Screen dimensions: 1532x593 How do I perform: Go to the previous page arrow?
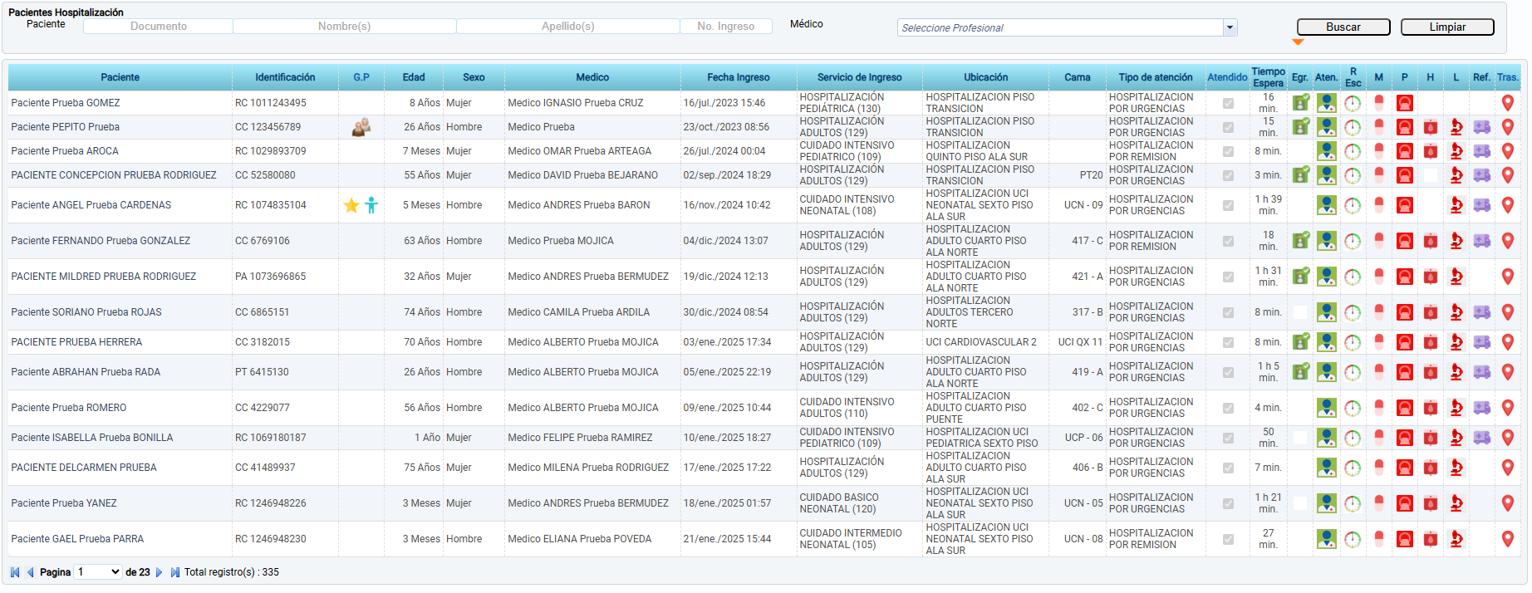[x=31, y=572]
